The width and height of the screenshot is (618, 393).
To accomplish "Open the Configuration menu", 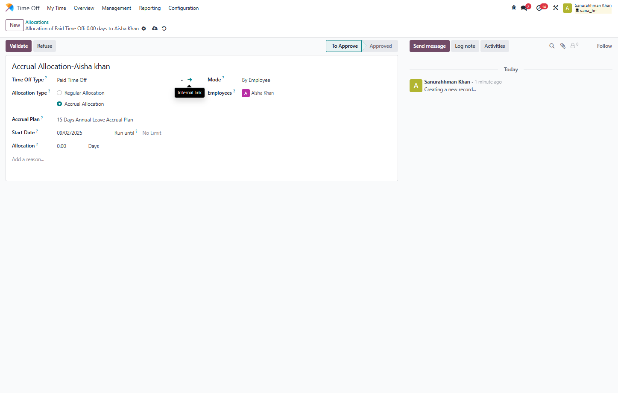I will [x=184, y=8].
